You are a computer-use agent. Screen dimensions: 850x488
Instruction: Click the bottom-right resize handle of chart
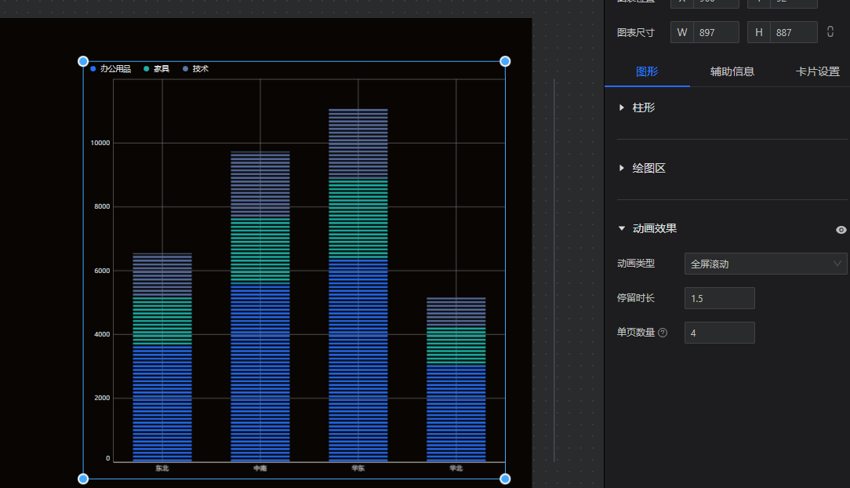505,479
